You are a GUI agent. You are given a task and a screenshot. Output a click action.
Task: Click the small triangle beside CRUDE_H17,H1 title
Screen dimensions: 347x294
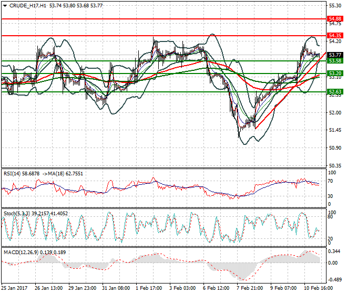[5, 5]
